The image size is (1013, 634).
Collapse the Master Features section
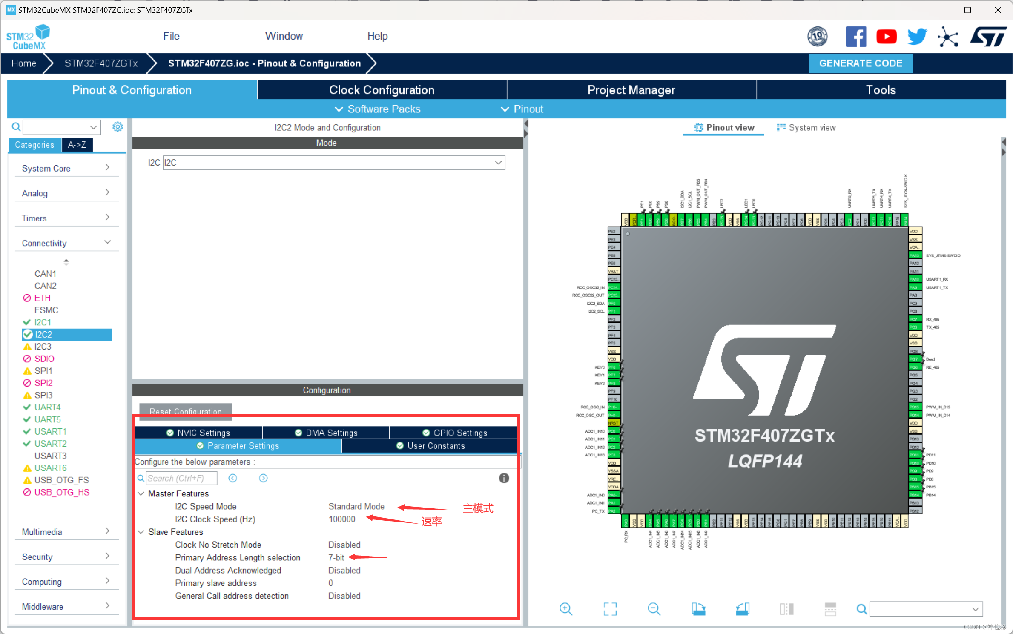point(141,493)
